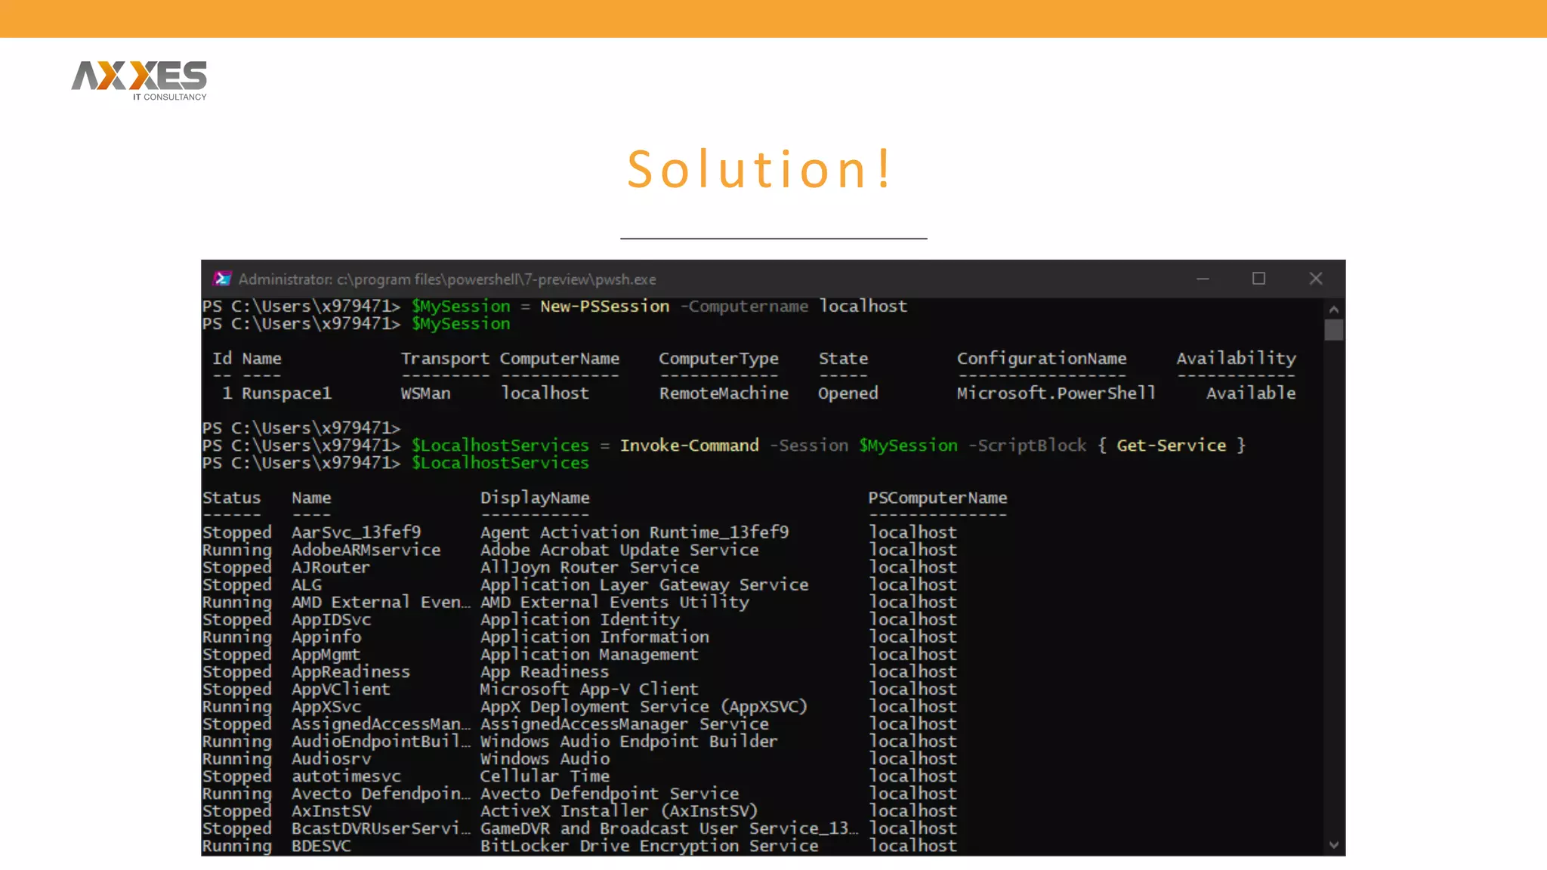Click the console scrollbar thumb
Screen dimensions: 1547x870
[1333, 330]
